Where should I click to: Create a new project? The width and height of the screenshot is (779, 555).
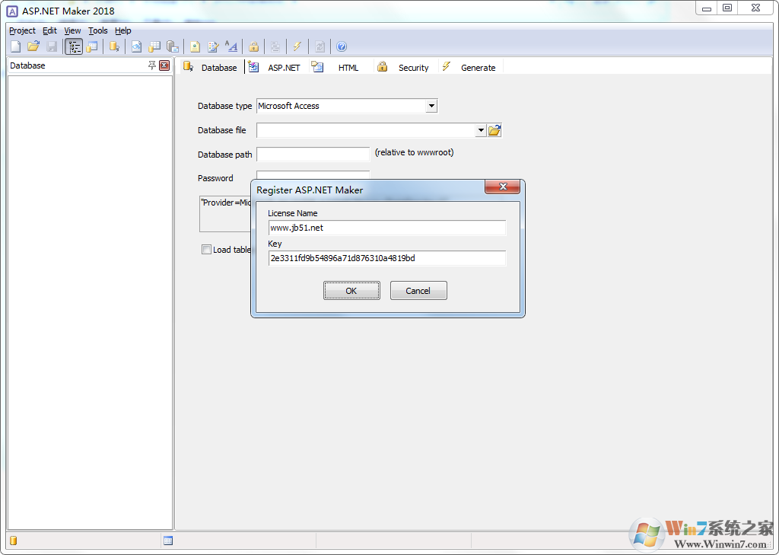[15, 46]
